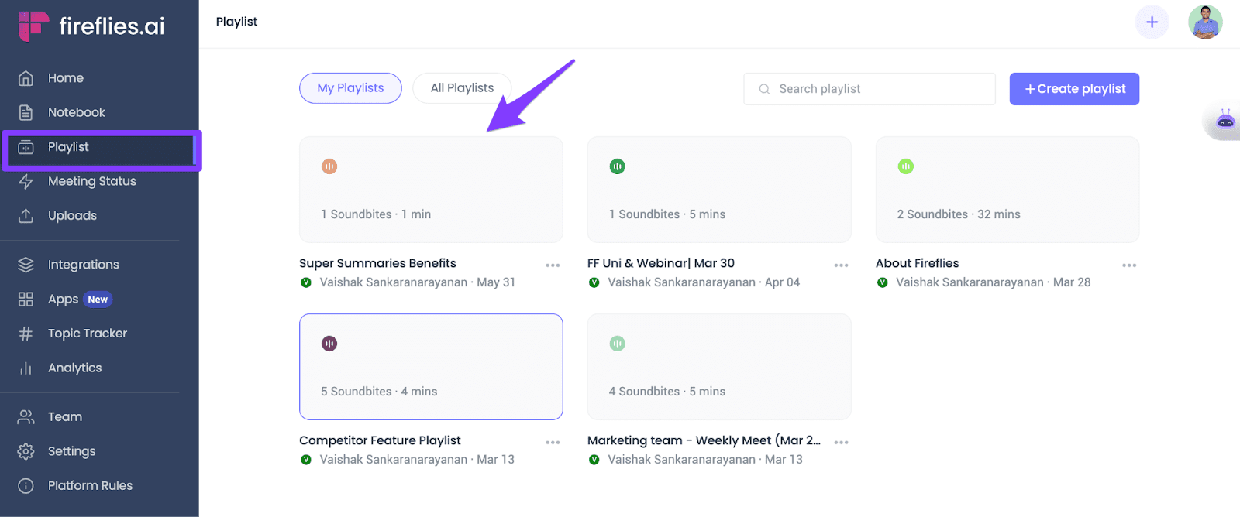This screenshot has height=517, width=1240.
Task: Open options menu for FF Uni & Webinar
Action: pos(841,265)
